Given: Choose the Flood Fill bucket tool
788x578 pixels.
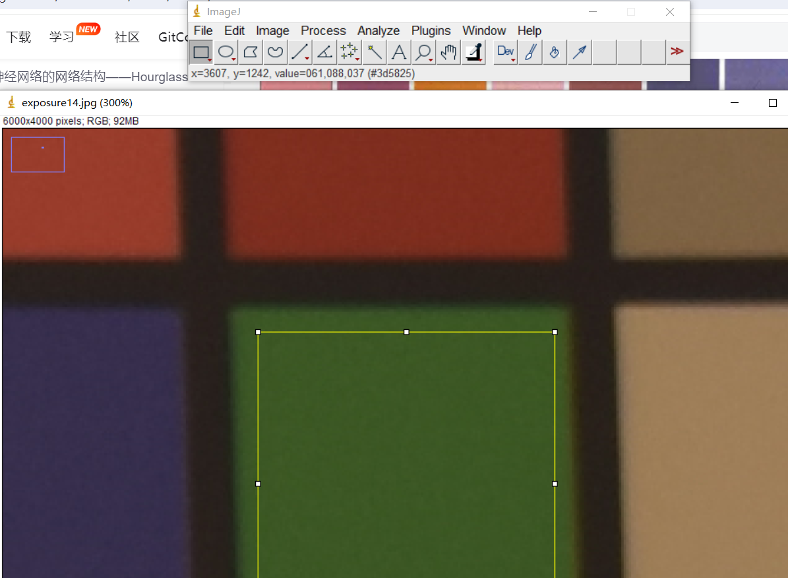Looking at the screenshot, I should [x=555, y=52].
